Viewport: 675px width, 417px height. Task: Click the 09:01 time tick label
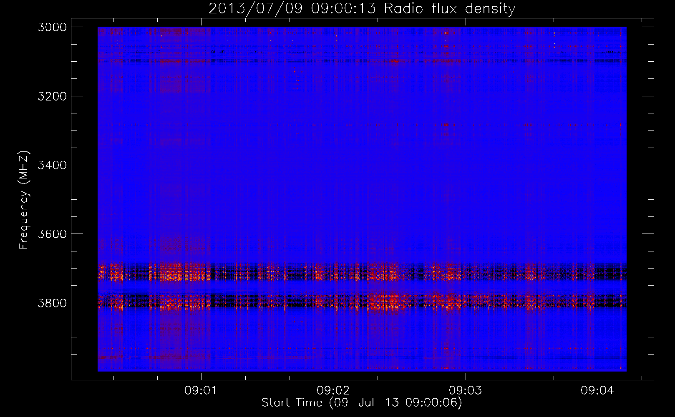[x=201, y=391]
